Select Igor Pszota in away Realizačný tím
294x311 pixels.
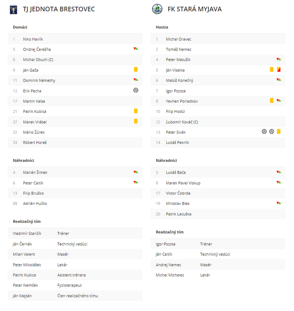click(218, 244)
